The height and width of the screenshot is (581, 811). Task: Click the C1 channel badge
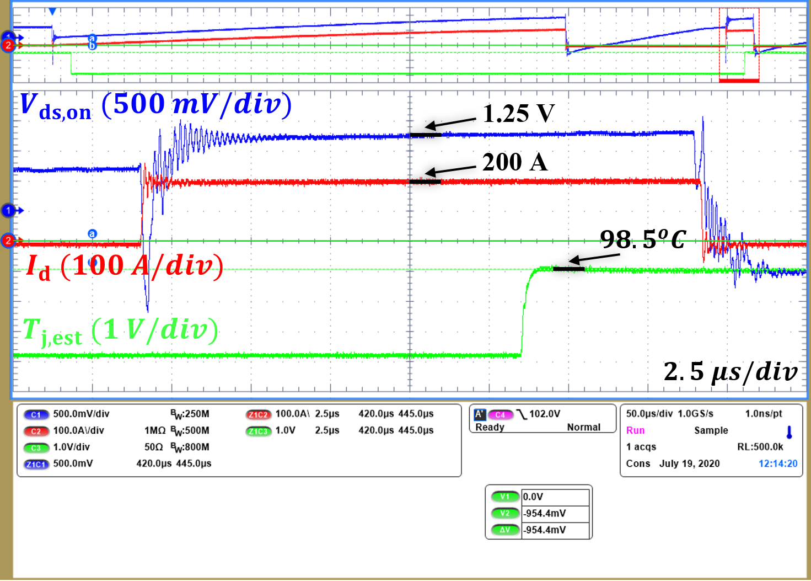point(36,414)
